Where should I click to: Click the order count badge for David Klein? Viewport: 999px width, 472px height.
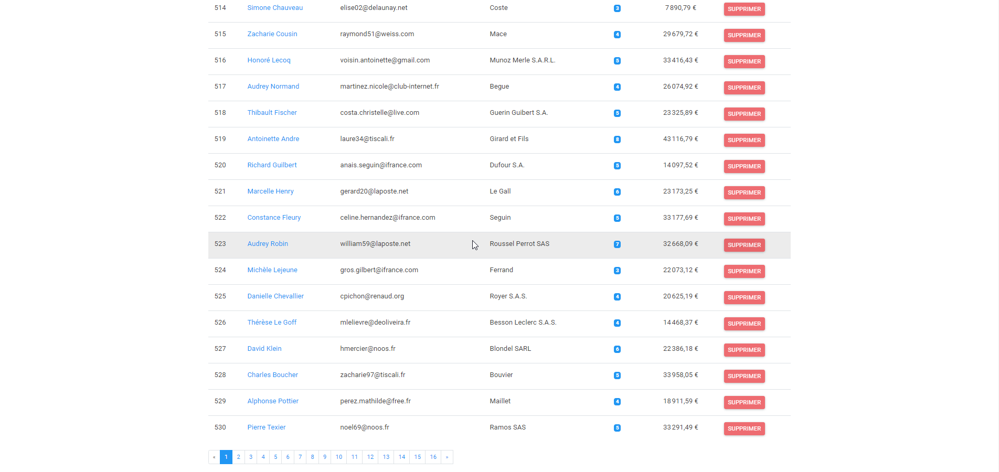[617, 349]
